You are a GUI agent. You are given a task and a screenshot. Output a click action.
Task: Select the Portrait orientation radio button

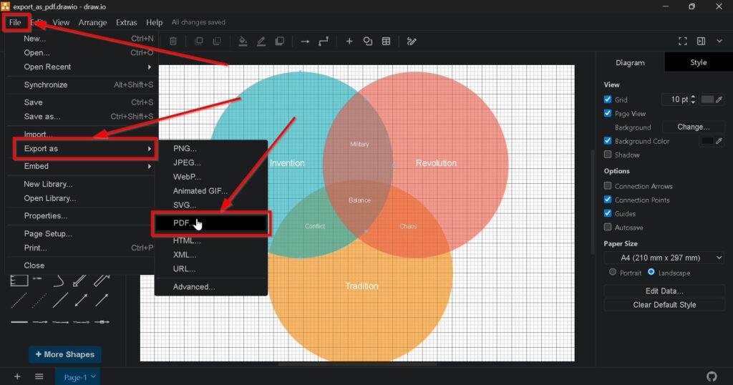[612, 272]
